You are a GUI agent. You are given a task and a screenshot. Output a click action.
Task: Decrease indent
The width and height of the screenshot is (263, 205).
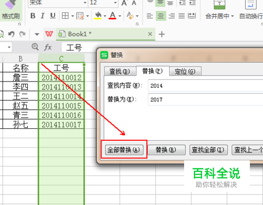coord(183,3)
